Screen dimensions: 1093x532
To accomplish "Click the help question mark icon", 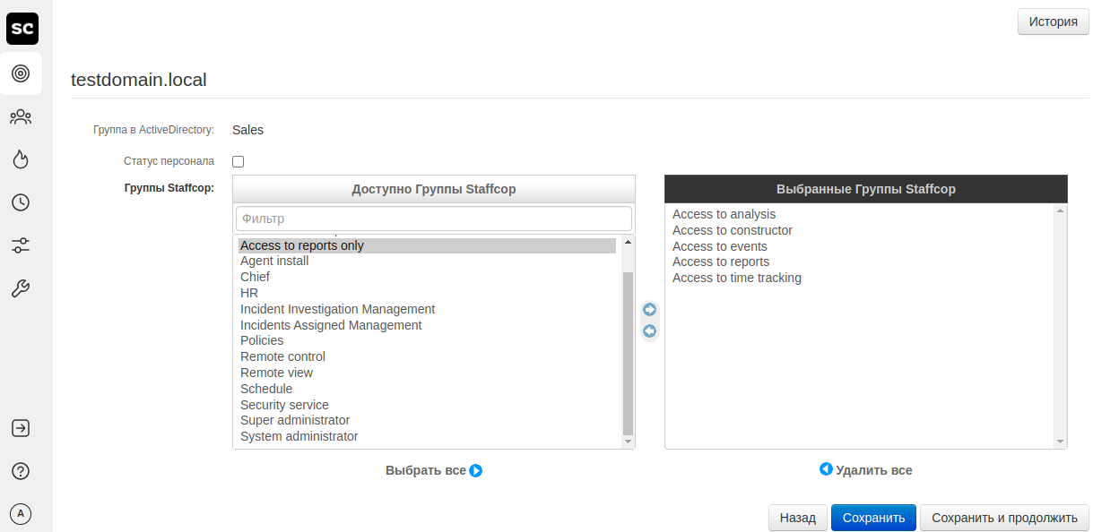I will pos(22,471).
